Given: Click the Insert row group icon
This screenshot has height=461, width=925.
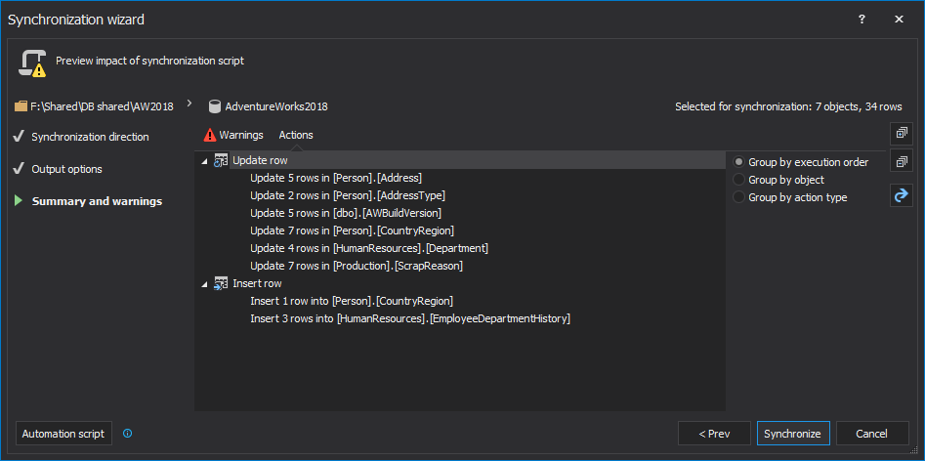Looking at the screenshot, I should [x=221, y=284].
